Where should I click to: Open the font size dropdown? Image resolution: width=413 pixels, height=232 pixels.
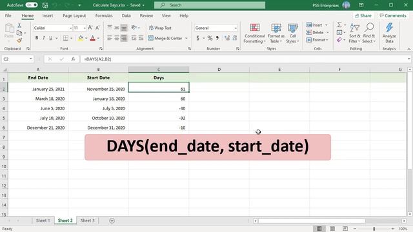point(85,28)
